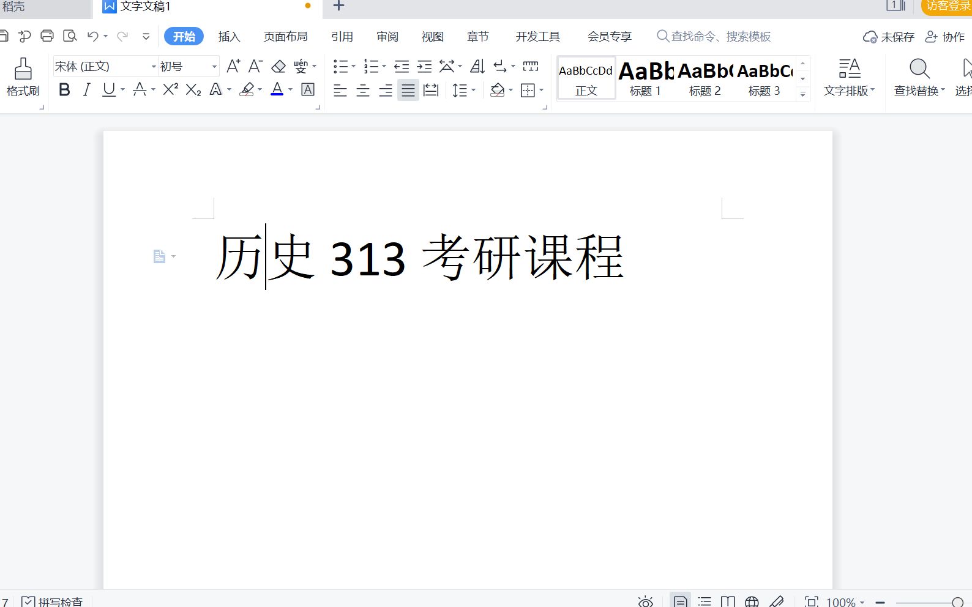Apply distributed alignment
This screenshot has width=972, height=607.
pyautogui.click(x=431, y=91)
